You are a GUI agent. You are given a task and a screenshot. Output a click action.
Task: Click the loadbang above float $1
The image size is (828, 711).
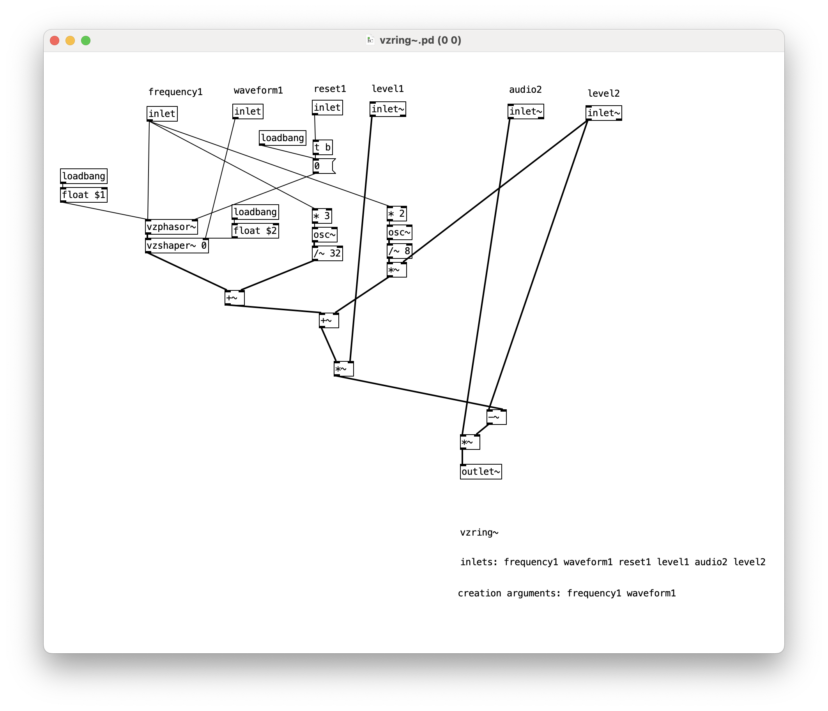pyautogui.click(x=83, y=176)
